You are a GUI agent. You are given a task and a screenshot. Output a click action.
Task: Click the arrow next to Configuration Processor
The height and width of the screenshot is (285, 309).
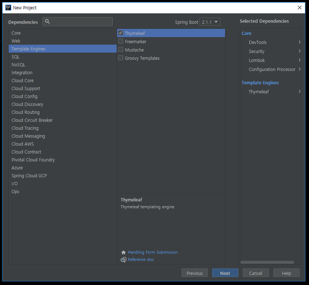point(299,69)
